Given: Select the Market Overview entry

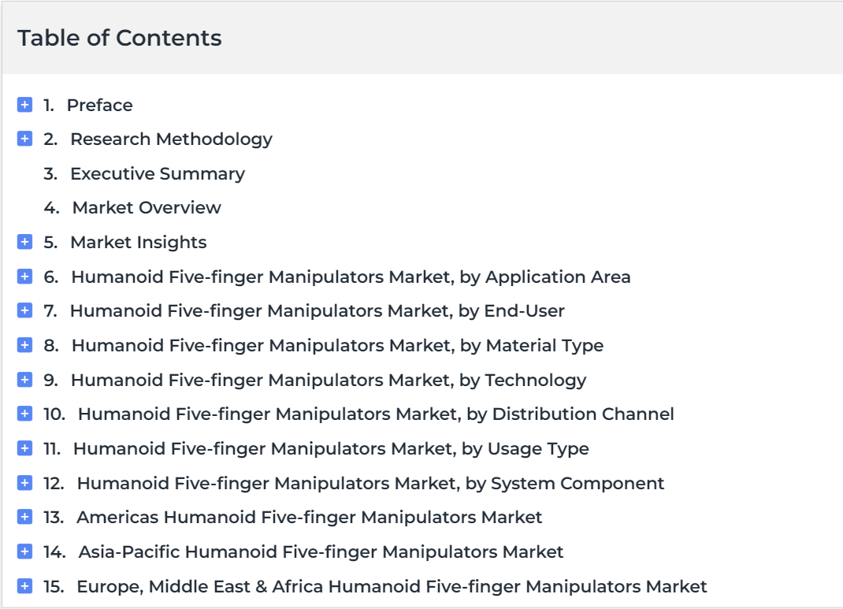Looking at the screenshot, I should click(147, 207).
